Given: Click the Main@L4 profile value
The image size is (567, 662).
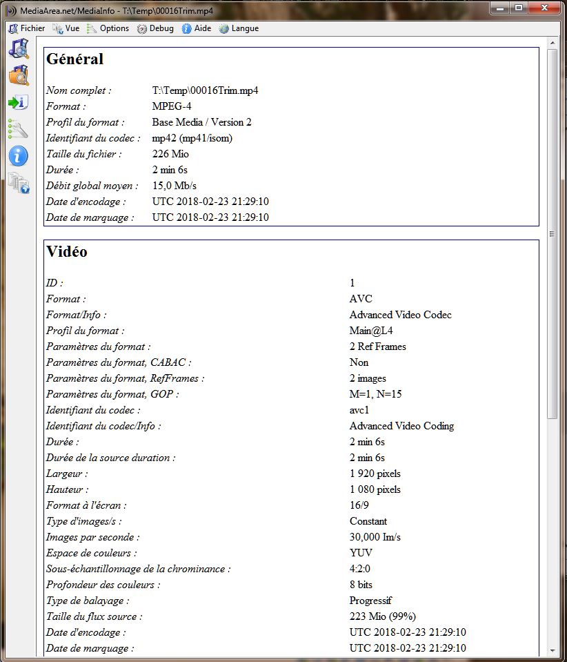Looking at the screenshot, I should point(371,331).
